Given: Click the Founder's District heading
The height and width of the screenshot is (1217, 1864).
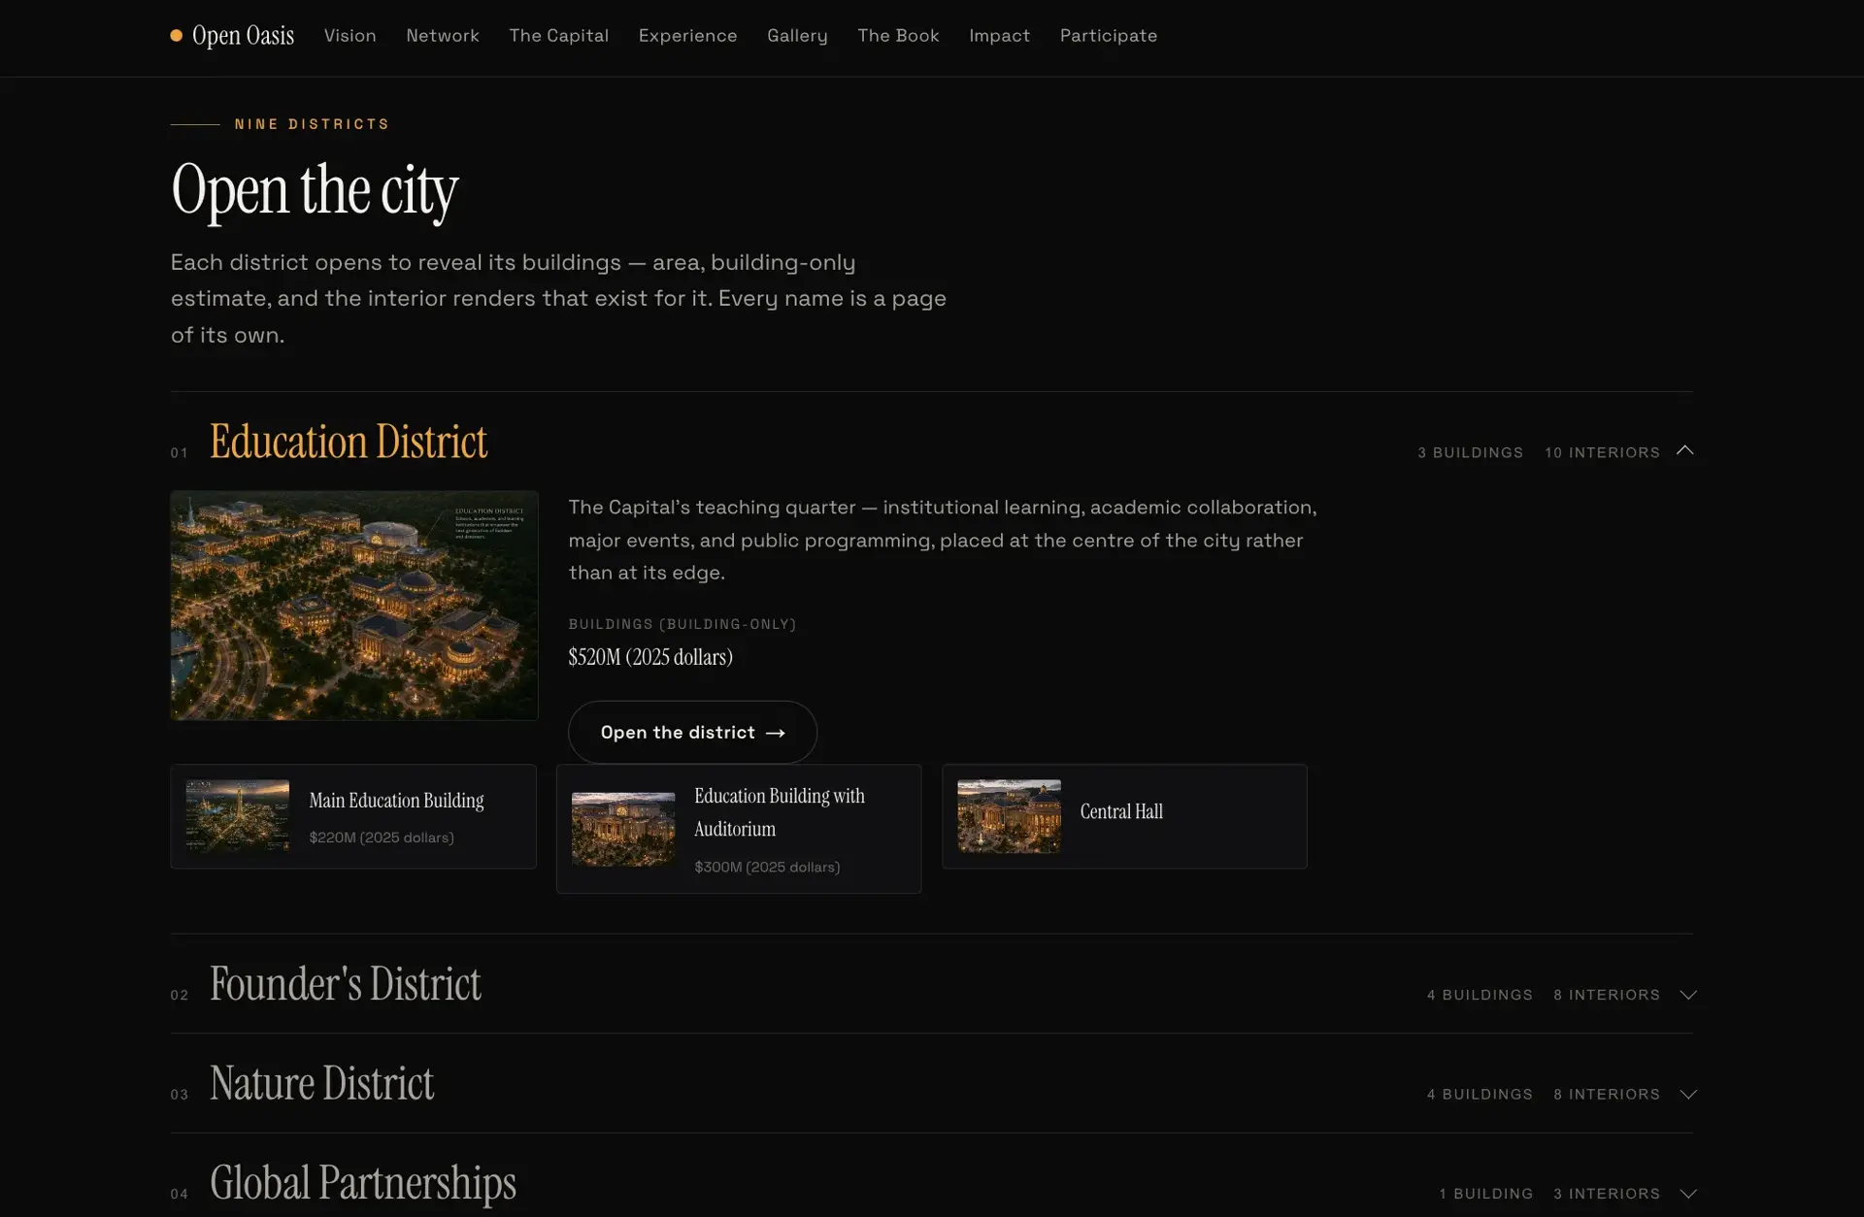Looking at the screenshot, I should click(x=345, y=984).
